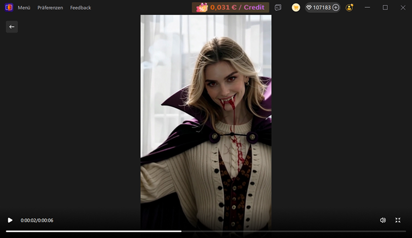Mute the volume speaker icon

click(383, 220)
